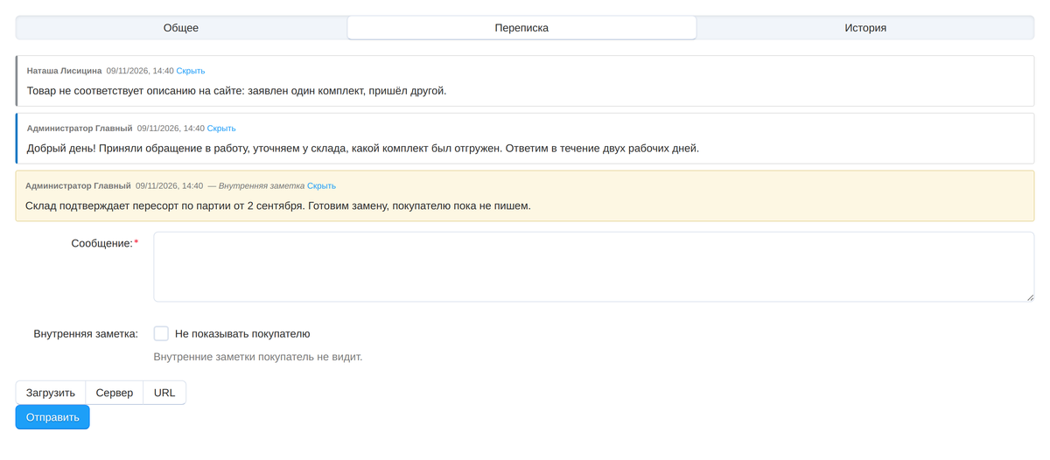Click the Добрый день! admin reply text

[363, 148]
